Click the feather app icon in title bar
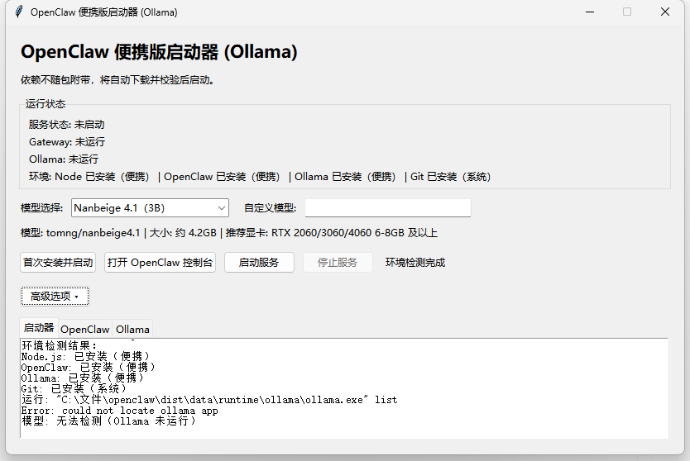 (18, 12)
